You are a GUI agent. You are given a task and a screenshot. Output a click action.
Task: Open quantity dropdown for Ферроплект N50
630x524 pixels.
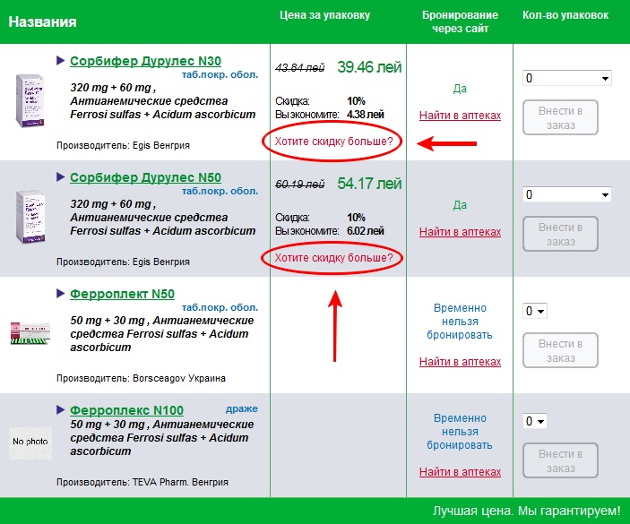pyautogui.click(x=535, y=311)
